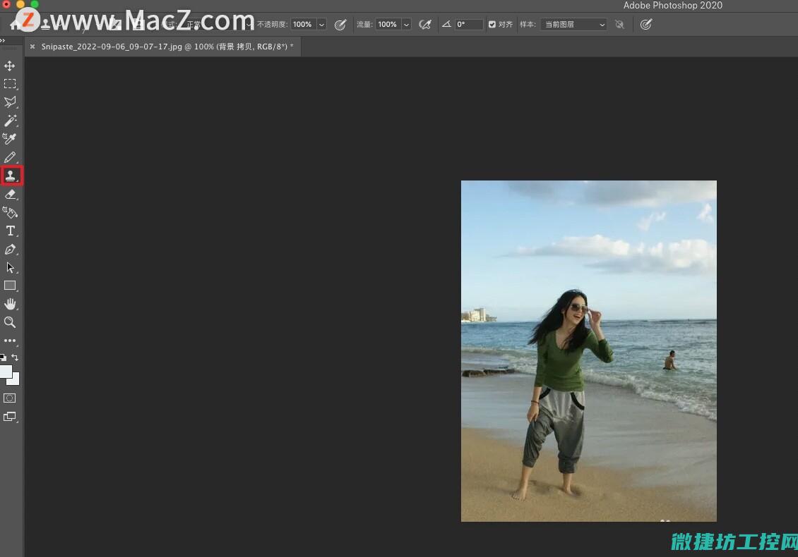Enable airbrush-style build-up effect
798x557 pixels.
(425, 25)
